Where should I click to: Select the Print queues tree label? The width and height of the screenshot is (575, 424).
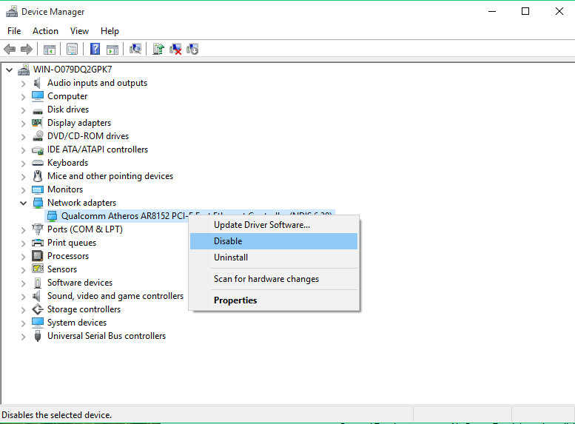pyautogui.click(x=72, y=243)
